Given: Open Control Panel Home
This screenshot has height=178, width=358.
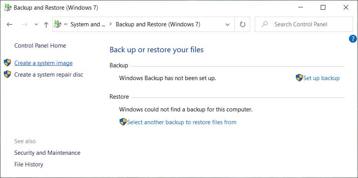Looking at the screenshot, I should (40, 46).
